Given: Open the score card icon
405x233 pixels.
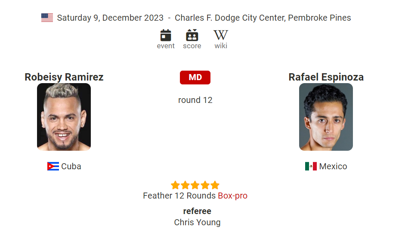Looking at the screenshot, I should click(x=192, y=35).
